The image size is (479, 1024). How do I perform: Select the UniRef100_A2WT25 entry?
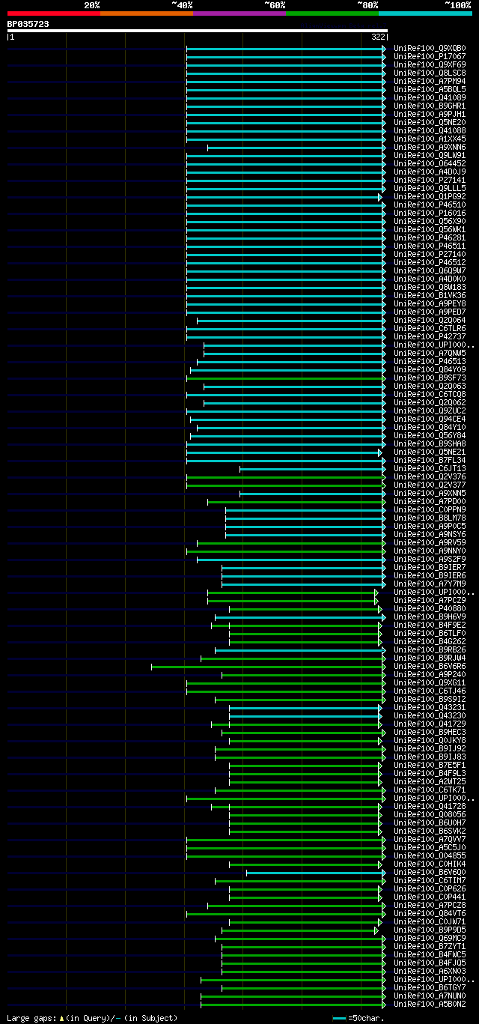[430, 781]
